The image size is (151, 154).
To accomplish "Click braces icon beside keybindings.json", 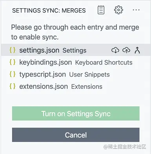I will point(13,62).
